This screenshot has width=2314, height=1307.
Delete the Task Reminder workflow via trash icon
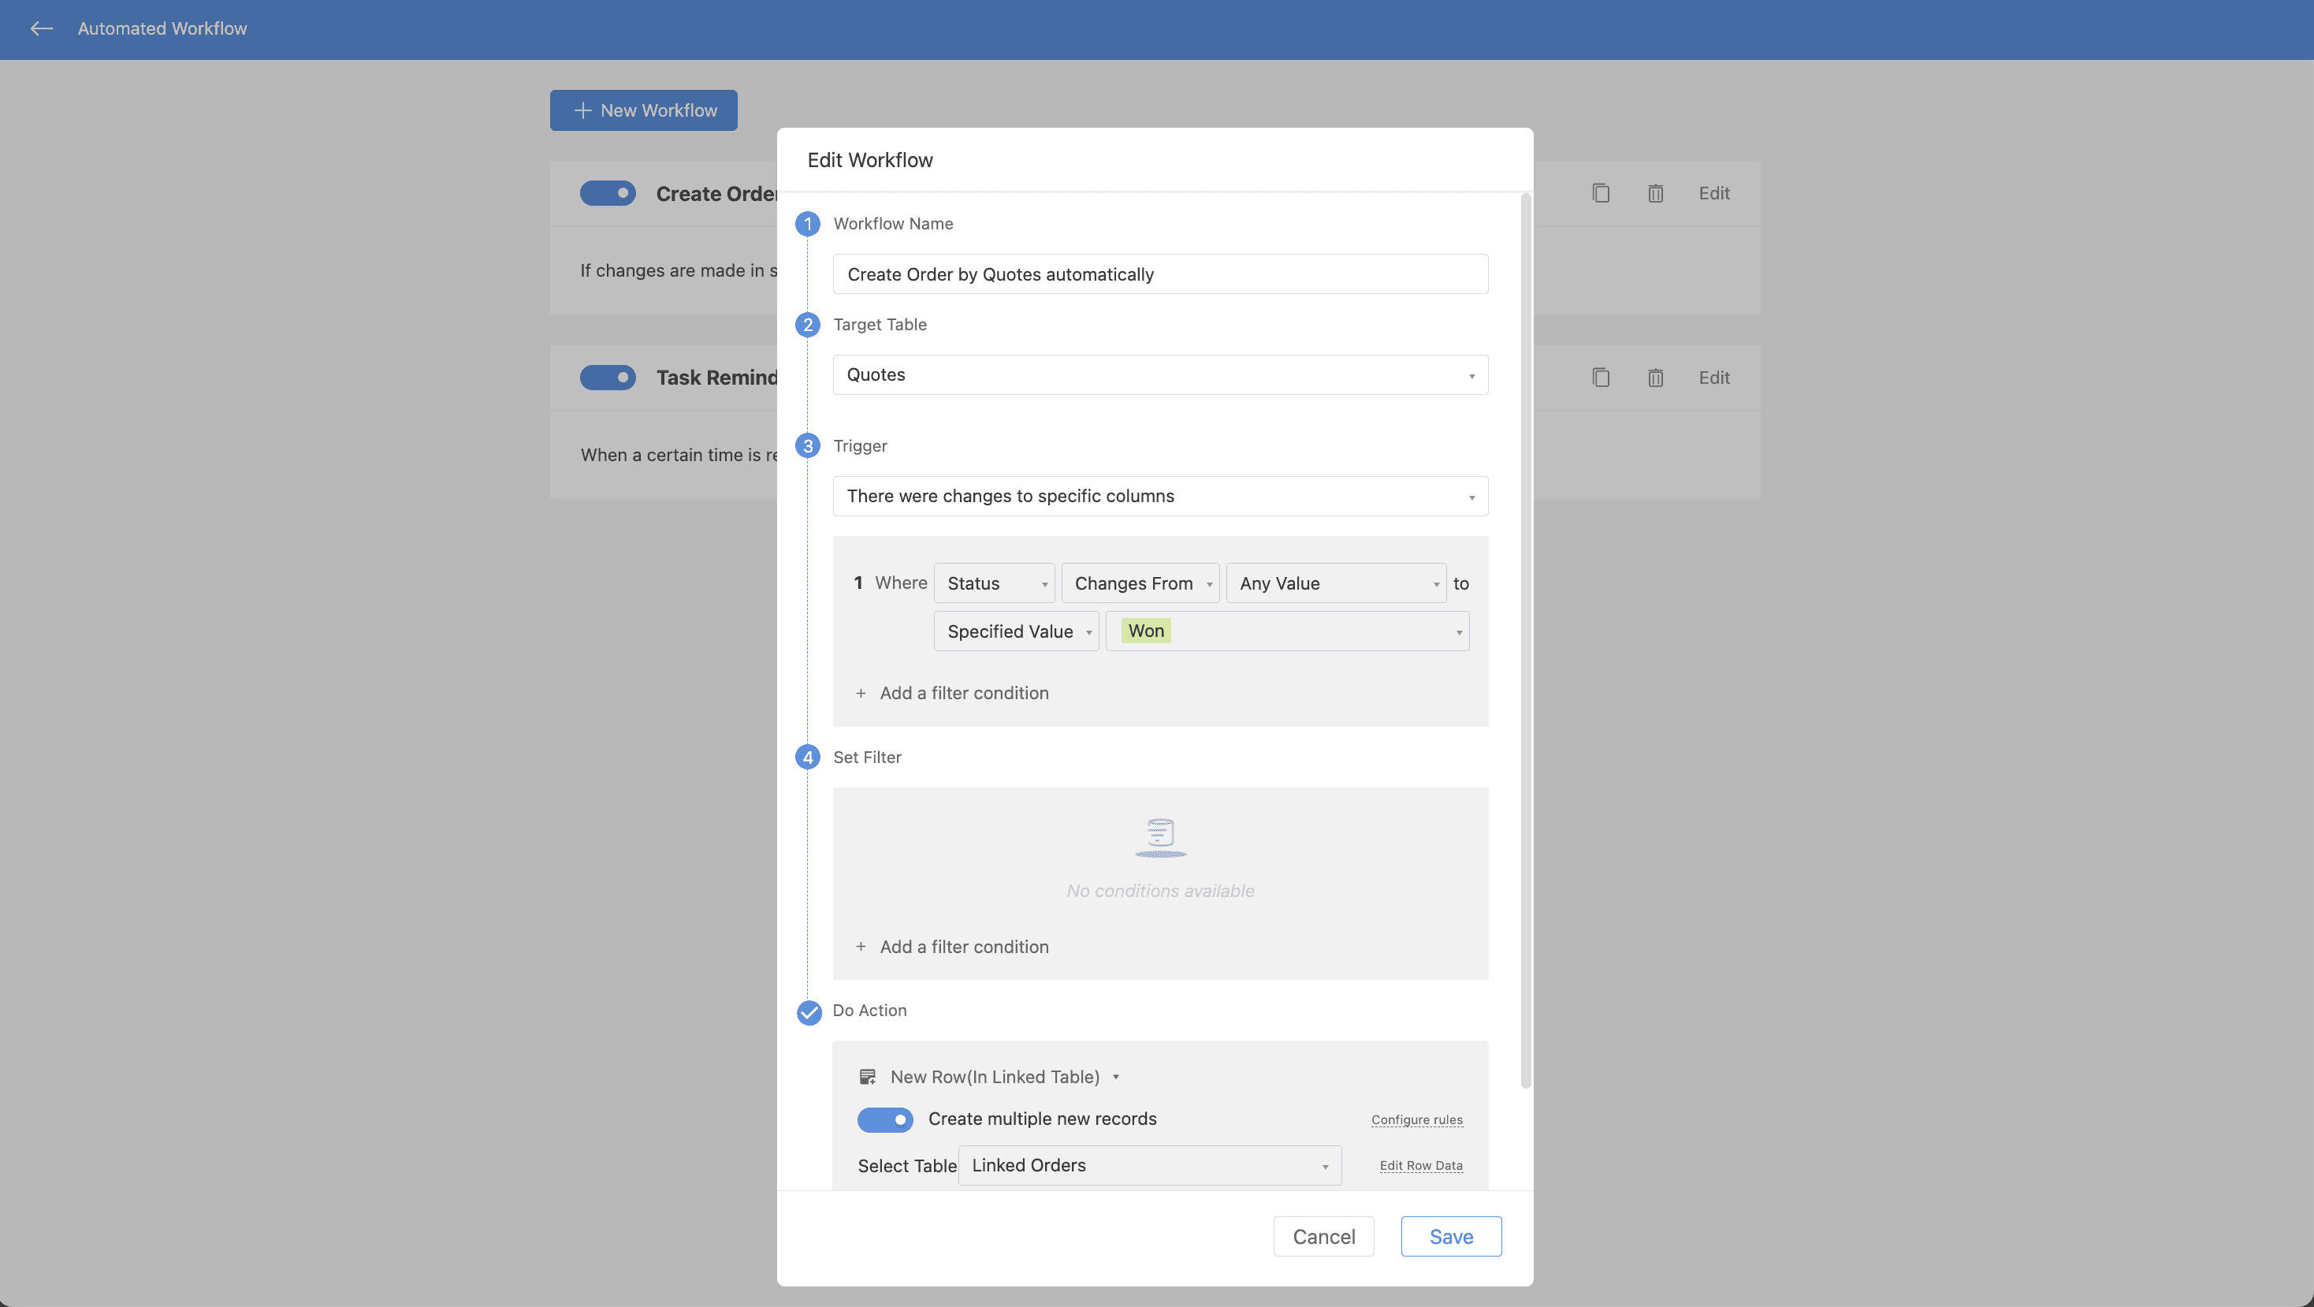click(x=1654, y=378)
